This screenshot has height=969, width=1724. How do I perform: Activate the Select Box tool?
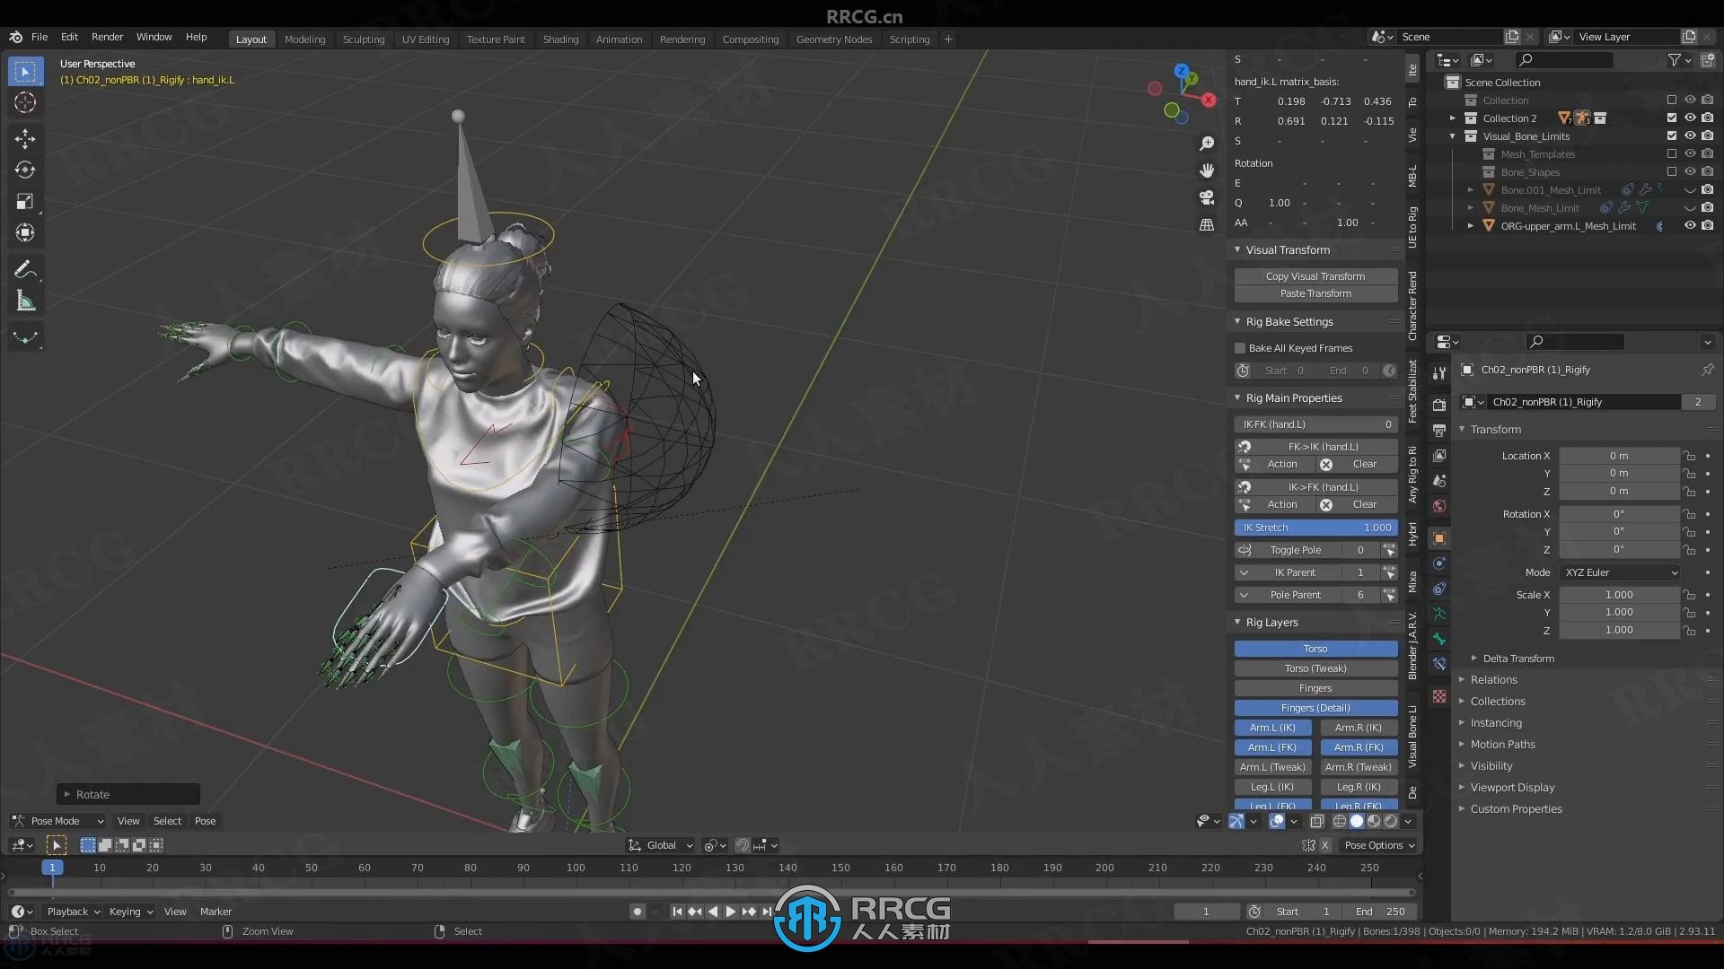point(25,72)
